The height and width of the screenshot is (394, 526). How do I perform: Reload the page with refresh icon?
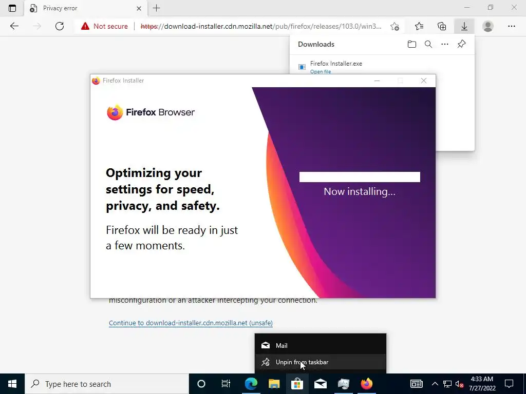point(60,26)
